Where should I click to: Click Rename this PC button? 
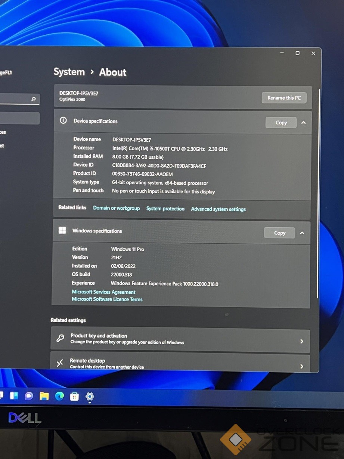tap(284, 98)
